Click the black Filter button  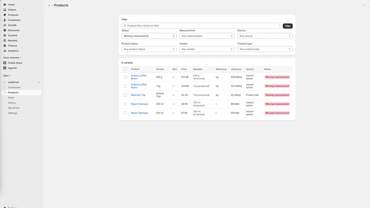click(x=287, y=26)
